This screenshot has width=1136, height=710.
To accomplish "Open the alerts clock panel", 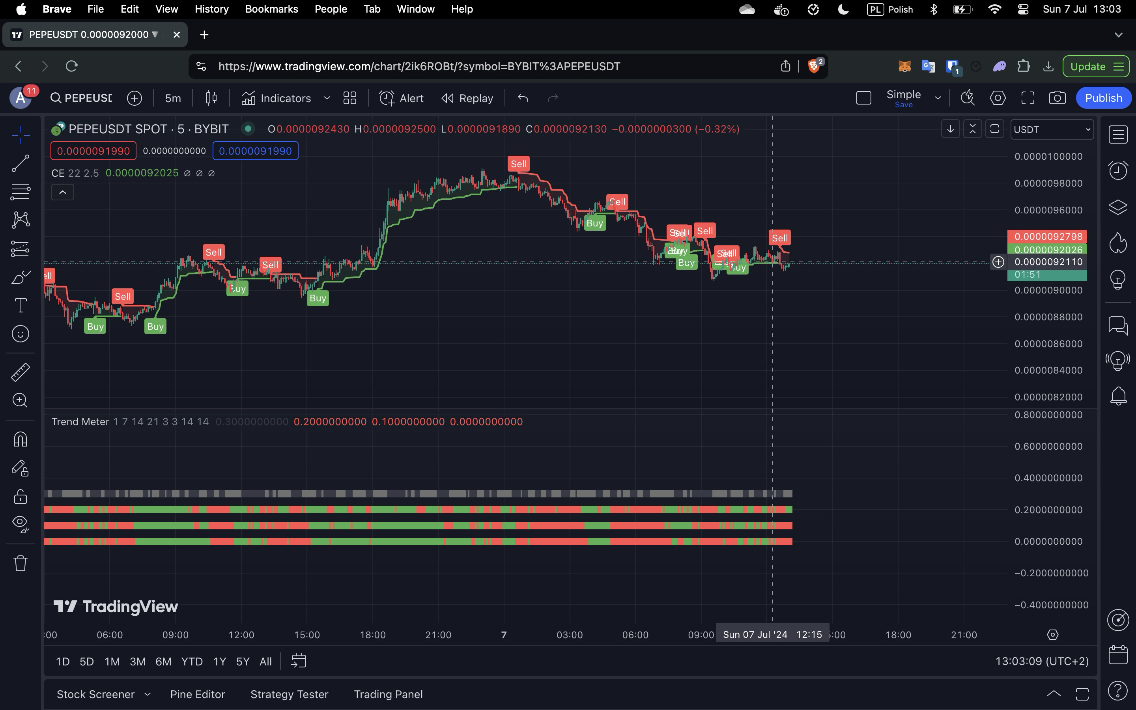I will tap(1118, 170).
